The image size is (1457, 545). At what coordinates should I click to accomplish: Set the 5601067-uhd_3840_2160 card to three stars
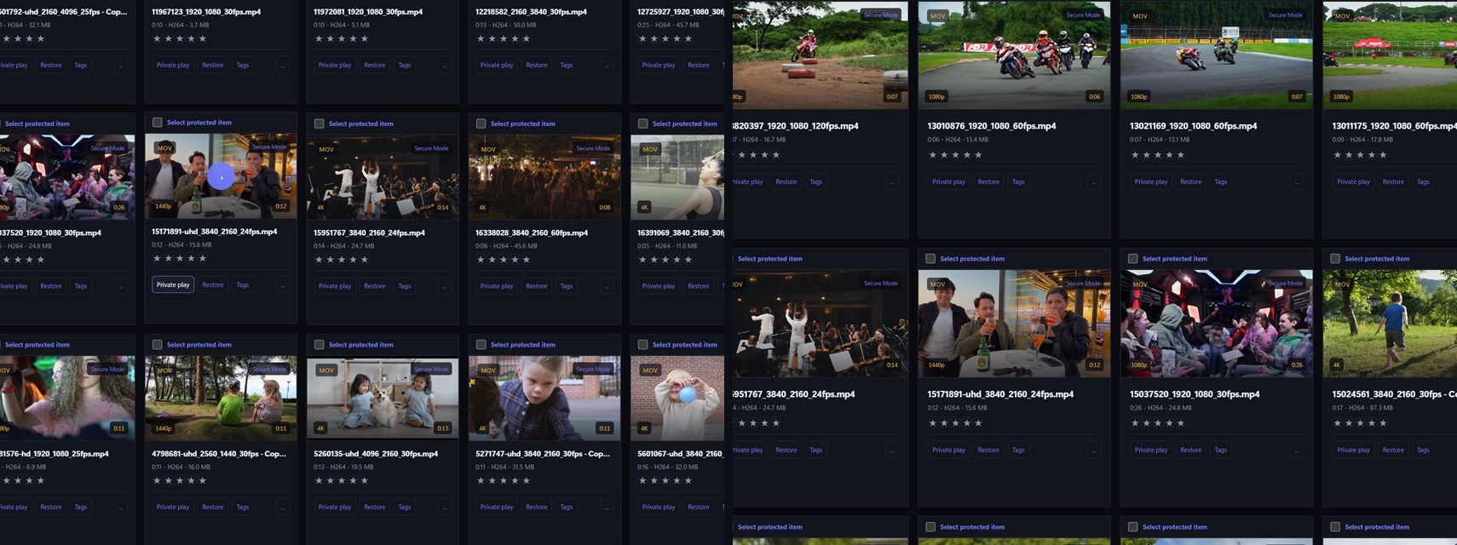point(665,480)
